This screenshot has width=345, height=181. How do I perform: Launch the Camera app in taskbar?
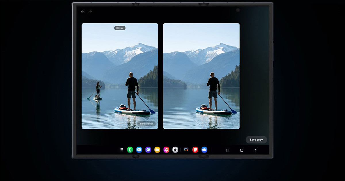(x=175, y=150)
